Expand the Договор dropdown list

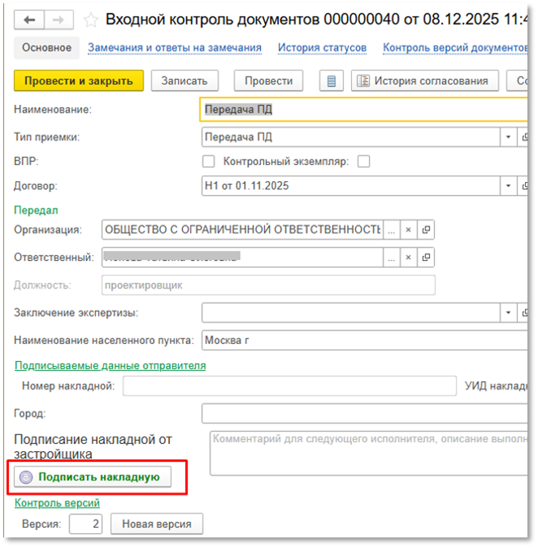509,186
